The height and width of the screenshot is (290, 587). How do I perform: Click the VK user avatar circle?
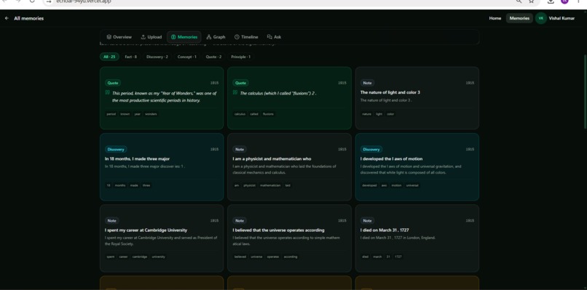point(540,18)
